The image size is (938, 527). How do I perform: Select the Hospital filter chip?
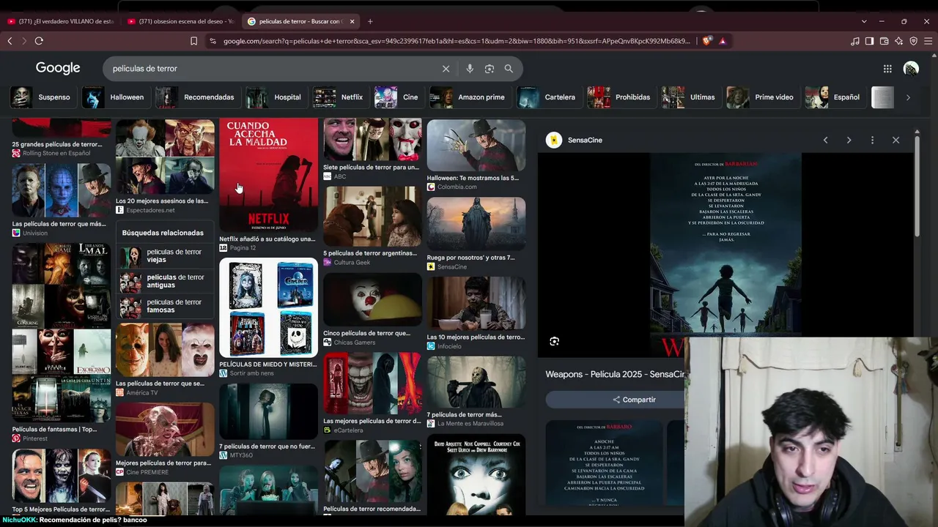tap(276, 97)
